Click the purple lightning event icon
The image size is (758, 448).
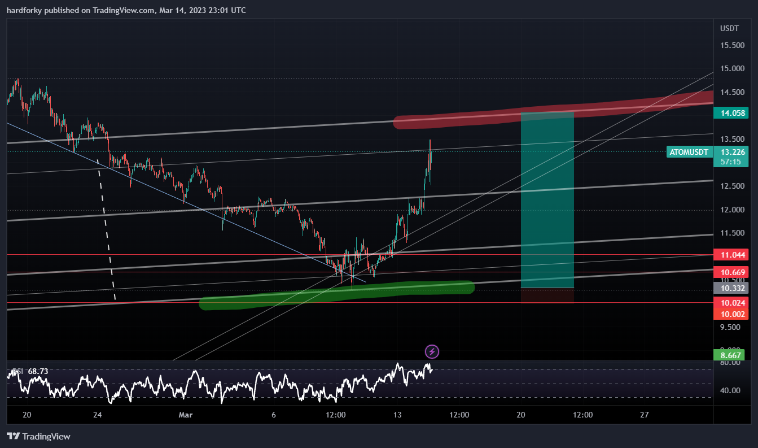[432, 352]
